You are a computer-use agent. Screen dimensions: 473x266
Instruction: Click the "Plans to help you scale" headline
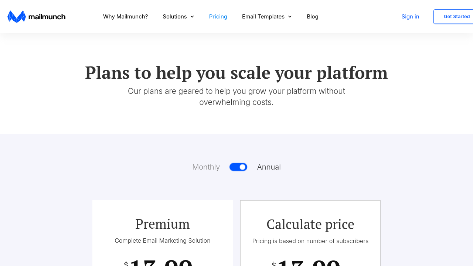click(236, 72)
